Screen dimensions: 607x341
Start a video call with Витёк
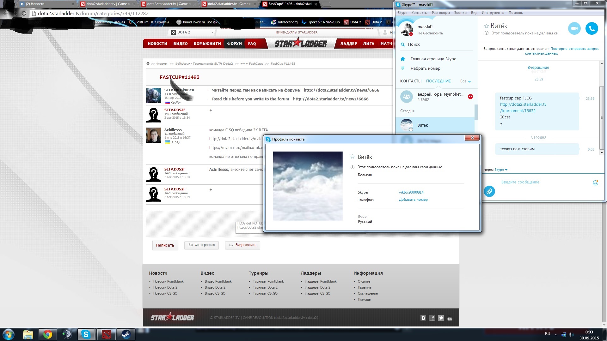pyautogui.click(x=574, y=28)
